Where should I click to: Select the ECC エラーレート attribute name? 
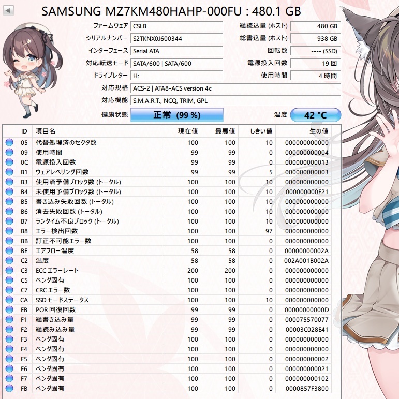57,270
